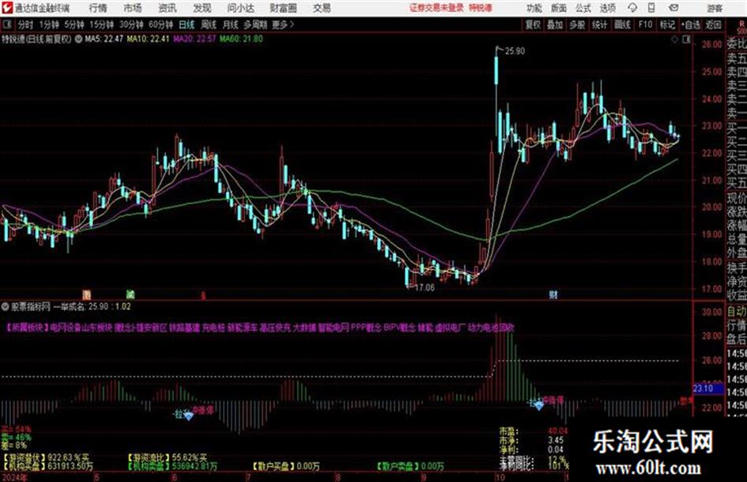Click the 【游资潜伏】 922.63% indicator text

(x=46, y=457)
